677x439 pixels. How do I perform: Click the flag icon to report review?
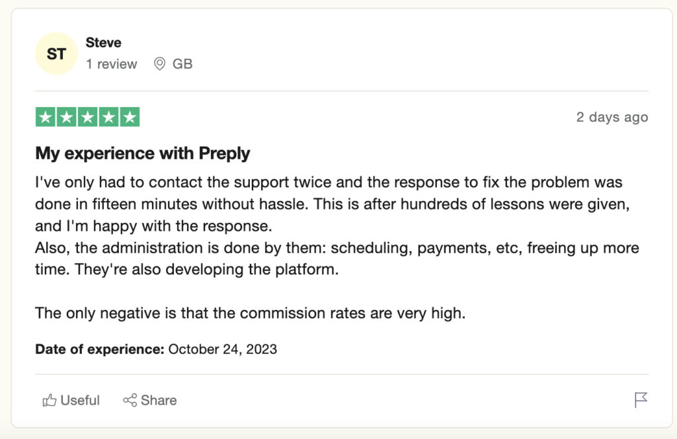pyautogui.click(x=640, y=399)
